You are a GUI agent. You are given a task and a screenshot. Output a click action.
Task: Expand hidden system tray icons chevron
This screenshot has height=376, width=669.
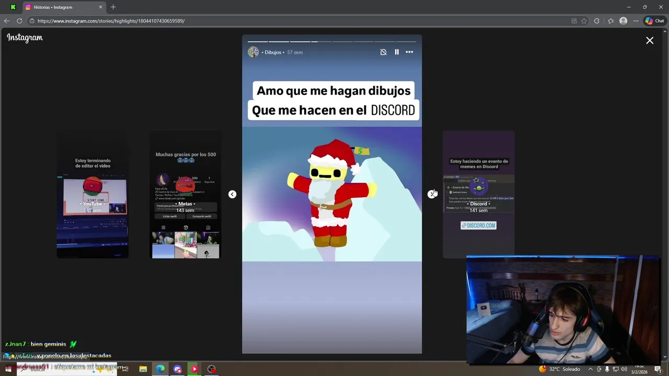591,369
